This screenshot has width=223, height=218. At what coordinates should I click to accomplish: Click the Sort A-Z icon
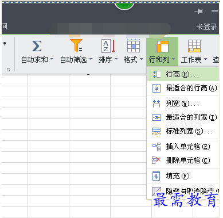pos(108,46)
